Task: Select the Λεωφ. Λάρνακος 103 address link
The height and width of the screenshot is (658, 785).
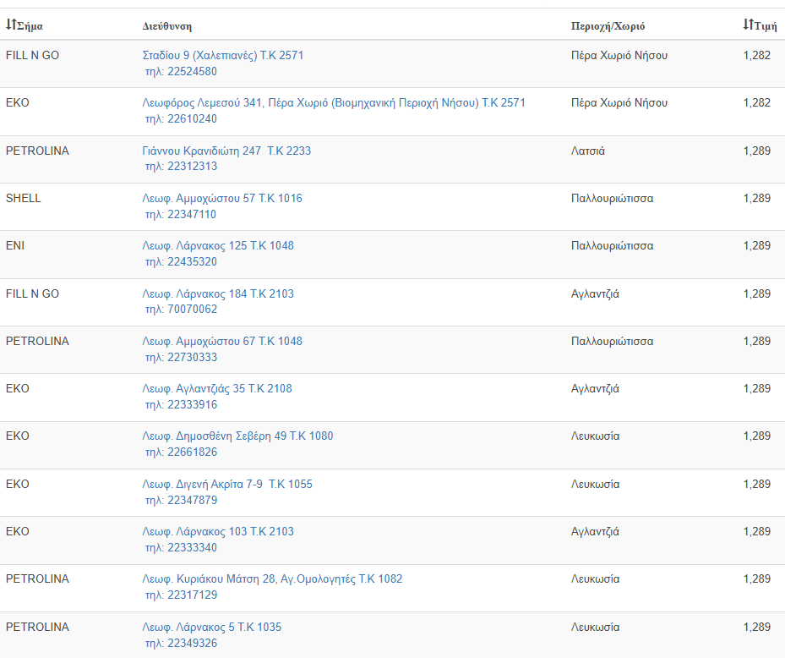Action: (x=218, y=532)
